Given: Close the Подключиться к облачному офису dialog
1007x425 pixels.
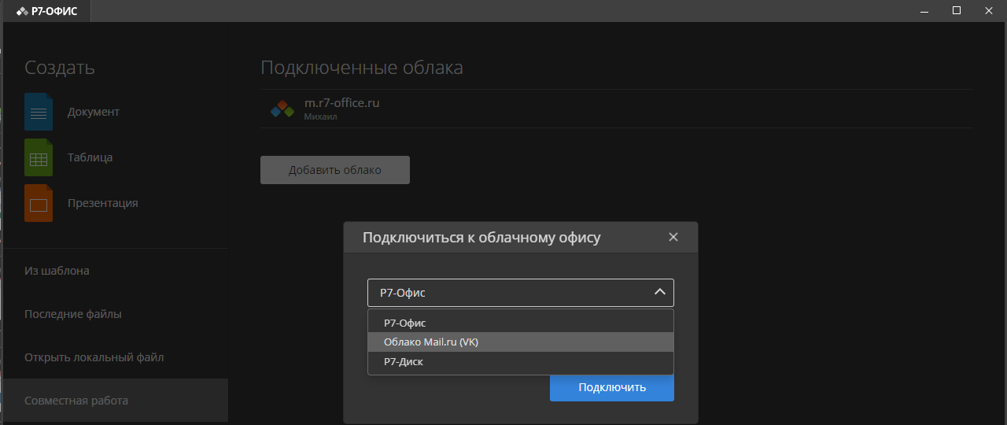Looking at the screenshot, I should tap(673, 237).
